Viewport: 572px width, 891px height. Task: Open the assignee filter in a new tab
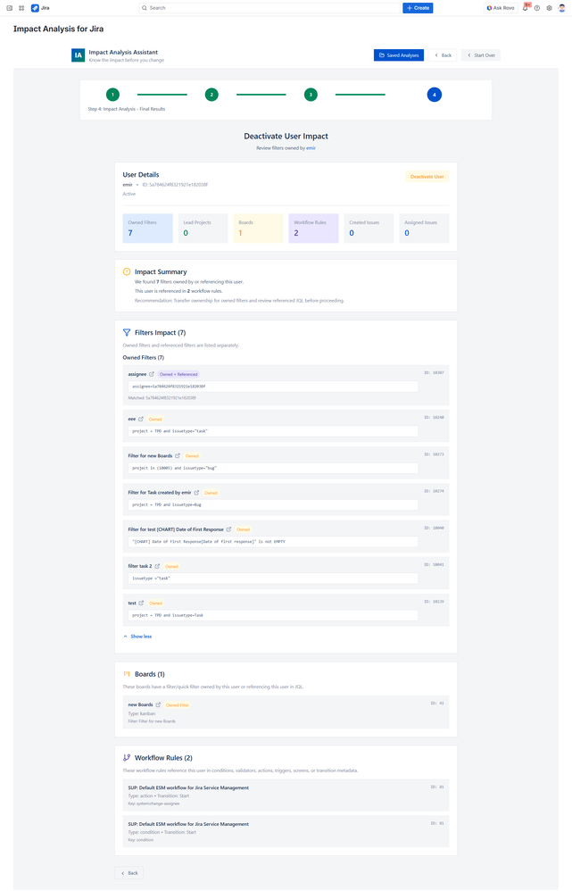coord(151,374)
